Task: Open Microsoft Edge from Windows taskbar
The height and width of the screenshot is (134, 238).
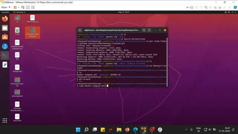Action: click(135, 130)
